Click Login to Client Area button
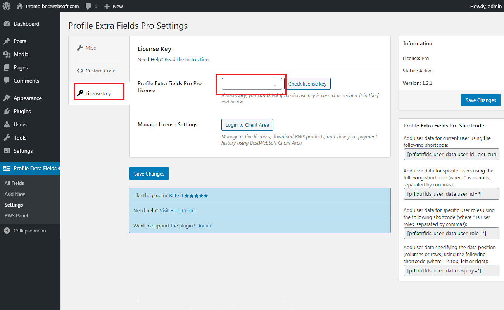This screenshot has height=310, width=504. click(247, 125)
